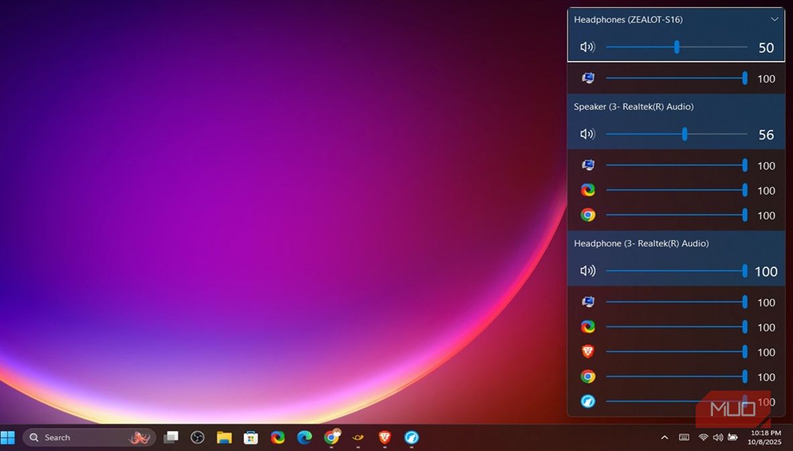The width and height of the screenshot is (793, 451).
Task: Click the Chrome volume slider under Headphone (3- Realtek)
Action: click(x=676, y=376)
